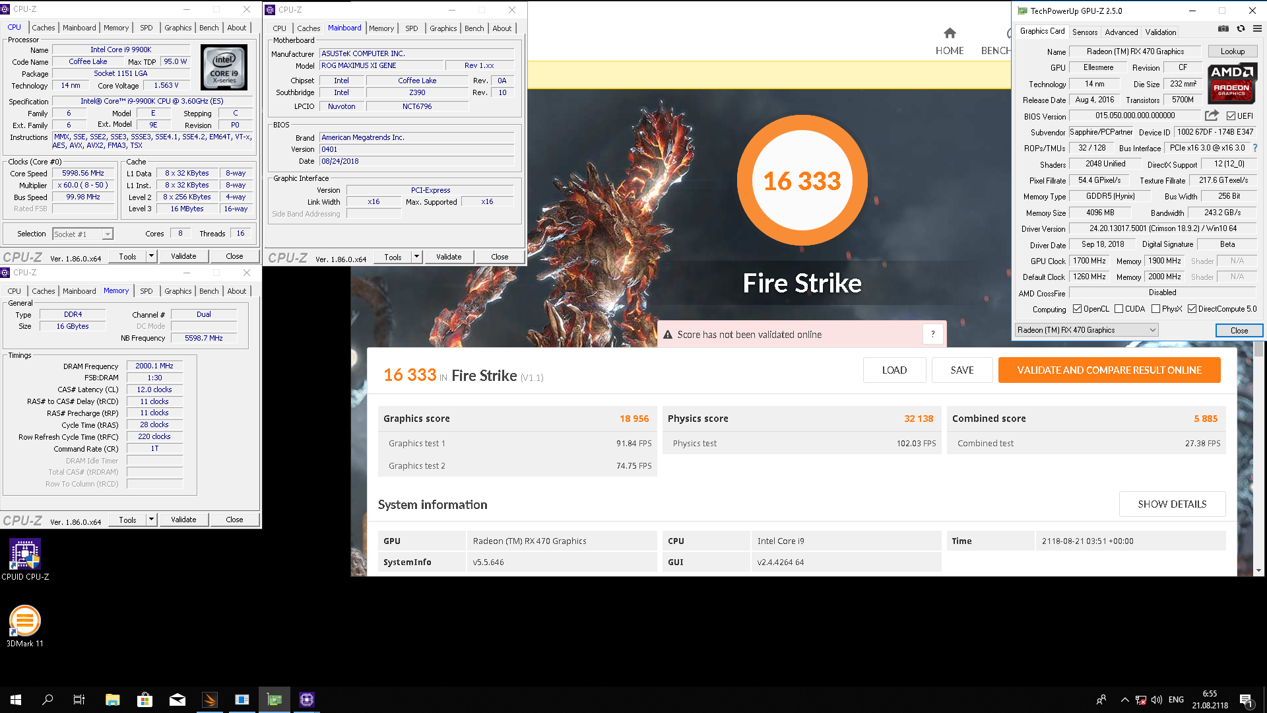This screenshot has height=713, width=1267.
Task: Click the 3DMark 11 desktop shortcut
Action: click(25, 626)
